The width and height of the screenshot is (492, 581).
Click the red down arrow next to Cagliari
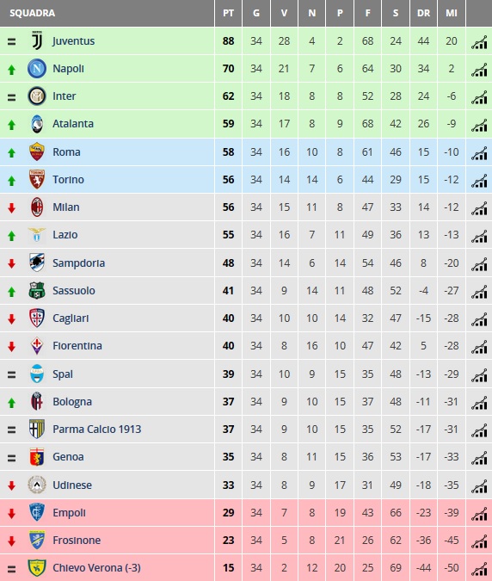click(x=11, y=319)
